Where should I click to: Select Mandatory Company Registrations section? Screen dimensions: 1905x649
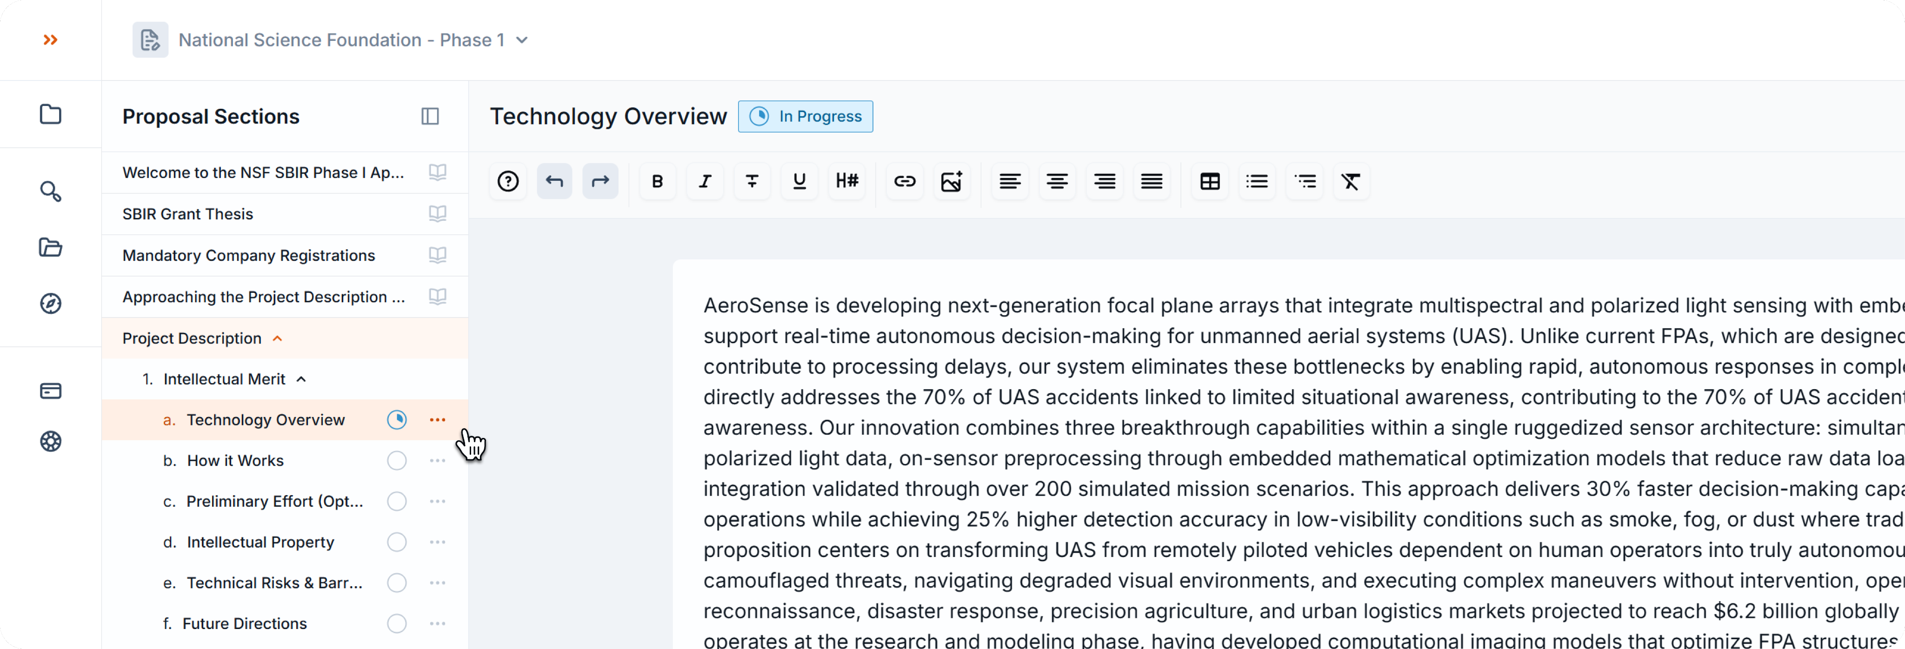pos(248,255)
